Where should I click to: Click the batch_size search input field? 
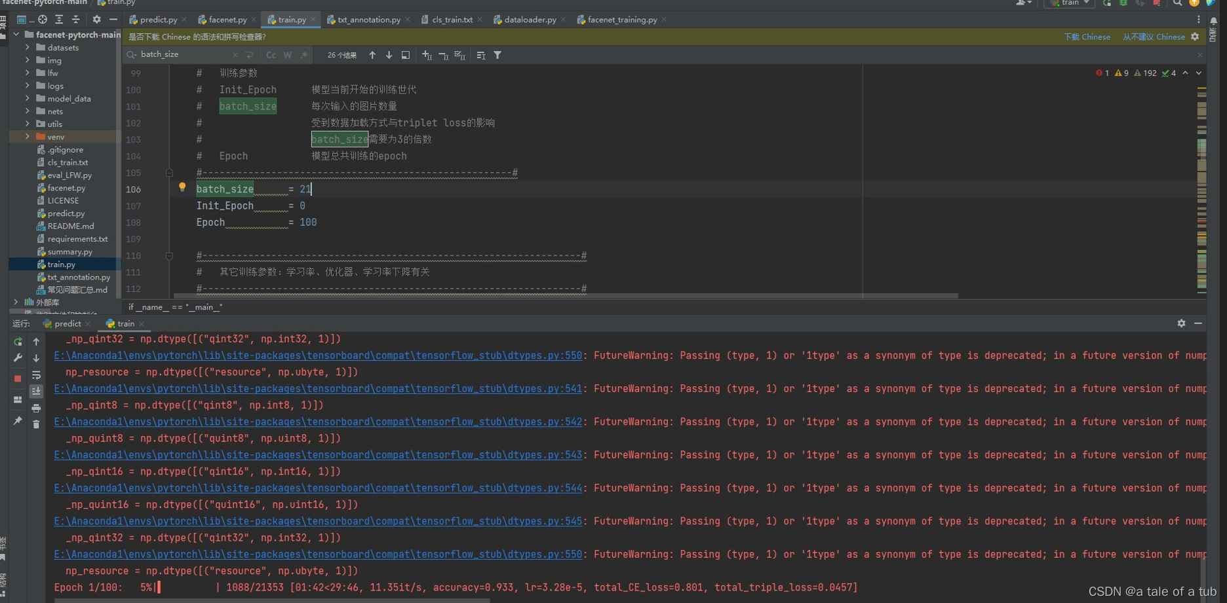(185, 54)
